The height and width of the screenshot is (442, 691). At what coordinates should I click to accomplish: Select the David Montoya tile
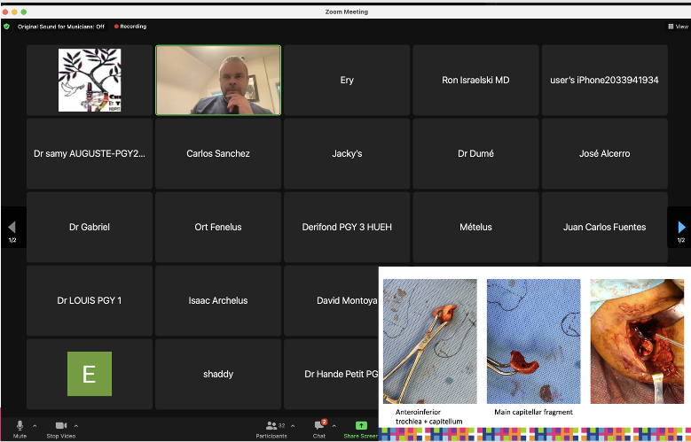332,300
